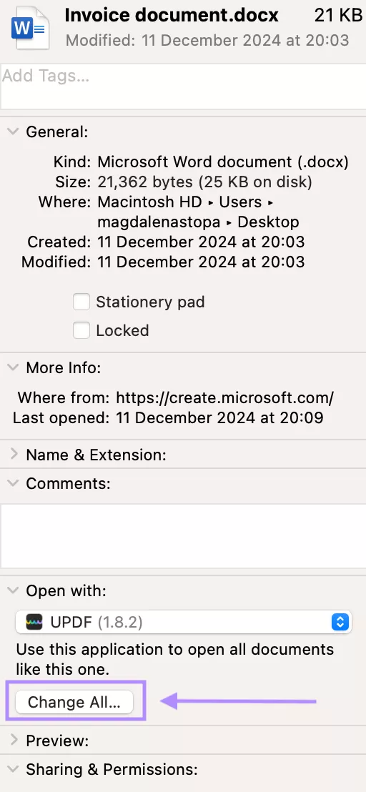Expand the Name & Extension section
The width and height of the screenshot is (366, 792).
click(x=14, y=455)
